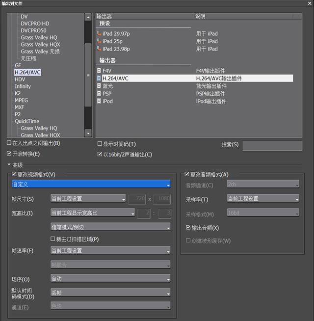Viewport: 314px width, 321px height.
Task: Select DVCPRO HD in the tree
Action: tap(35, 24)
